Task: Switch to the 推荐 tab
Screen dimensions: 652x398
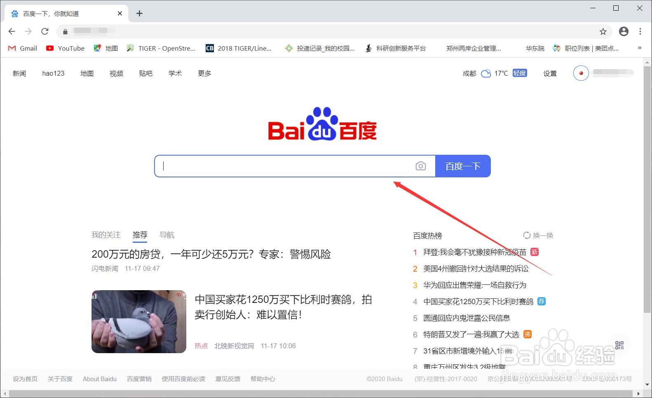Action: pyautogui.click(x=140, y=235)
